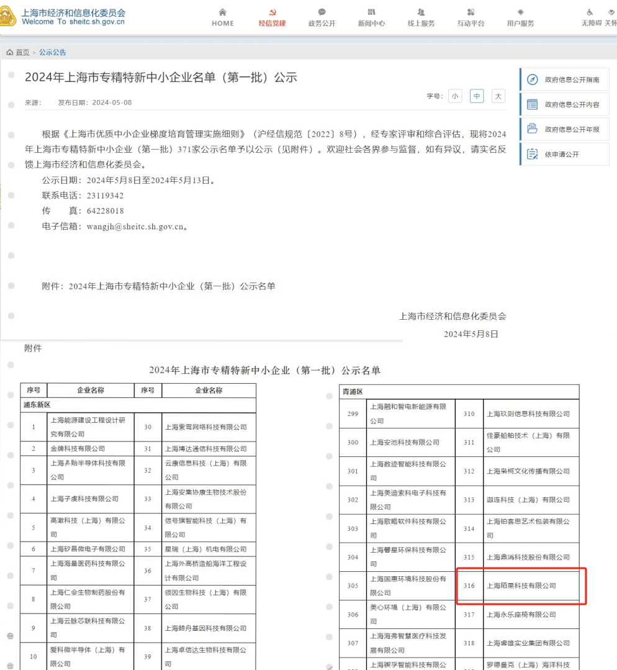Open the 线上服务 people icon
The image size is (617, 670).
pyautogui.click(x=421, y=12)
